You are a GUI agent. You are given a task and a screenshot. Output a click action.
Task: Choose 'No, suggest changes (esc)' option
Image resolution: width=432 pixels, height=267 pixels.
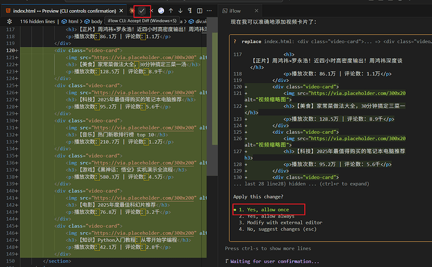pyautogui.click(x=279, y=229)
